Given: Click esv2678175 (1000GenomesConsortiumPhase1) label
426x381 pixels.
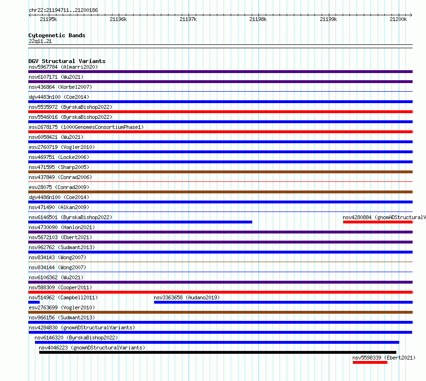Looking at the screenshot, I should pos(86,127).
